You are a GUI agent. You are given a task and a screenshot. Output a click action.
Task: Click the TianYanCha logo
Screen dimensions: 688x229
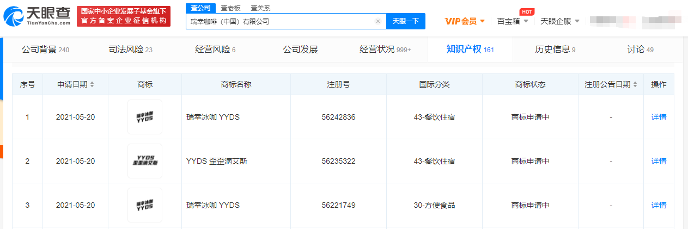pos(37,16)
